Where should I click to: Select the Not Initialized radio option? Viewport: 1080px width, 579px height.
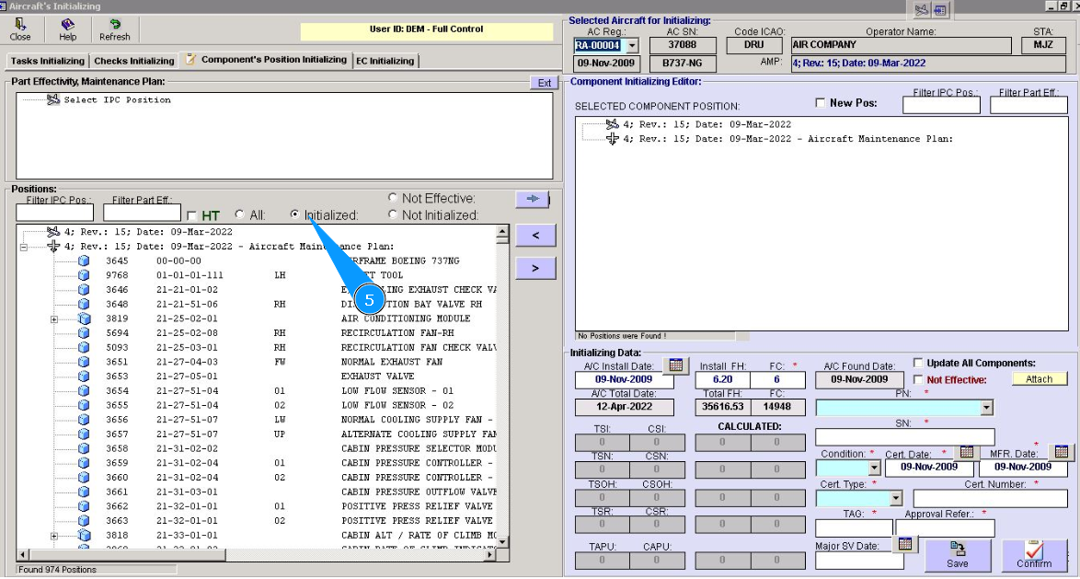point(394,215)
